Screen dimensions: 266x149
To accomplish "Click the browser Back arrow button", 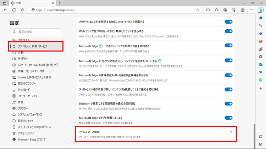I will coord(5,10).
